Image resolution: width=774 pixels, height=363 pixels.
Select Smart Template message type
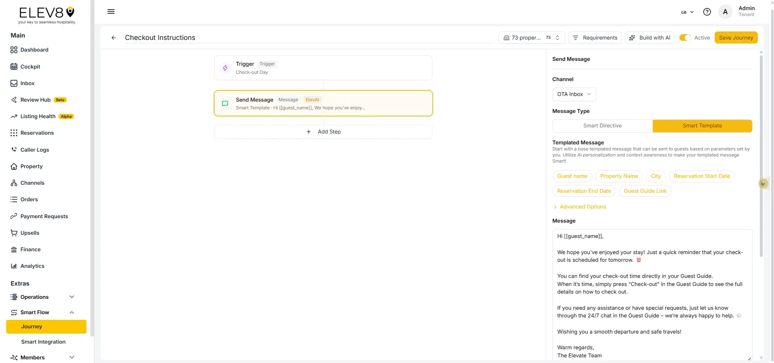[x=702, y=126]
